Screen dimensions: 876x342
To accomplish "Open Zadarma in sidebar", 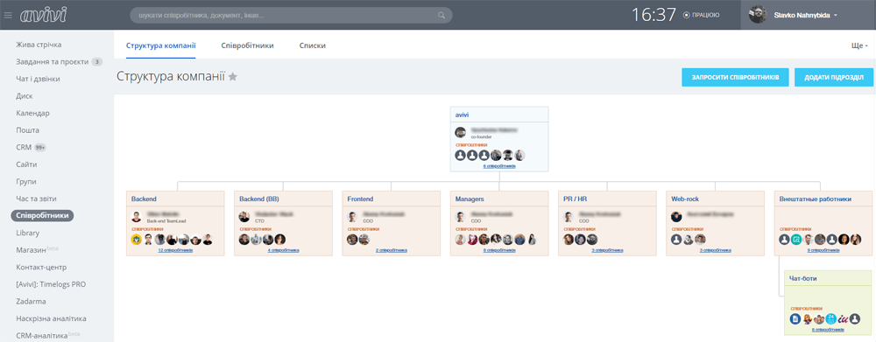I will 32,301.
